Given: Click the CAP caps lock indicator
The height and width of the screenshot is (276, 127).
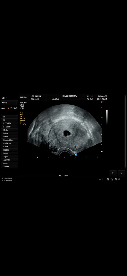Looking at the screenshot, I should click(100, 179).
